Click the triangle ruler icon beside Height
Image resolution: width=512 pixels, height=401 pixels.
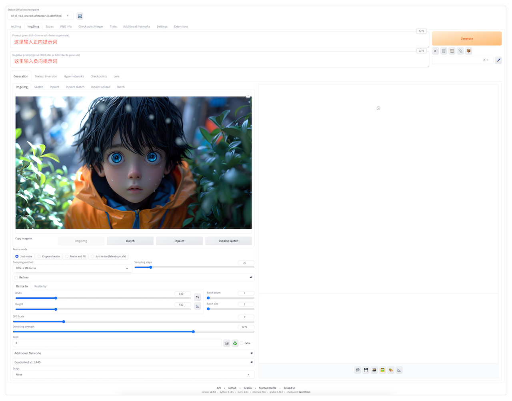198,306
